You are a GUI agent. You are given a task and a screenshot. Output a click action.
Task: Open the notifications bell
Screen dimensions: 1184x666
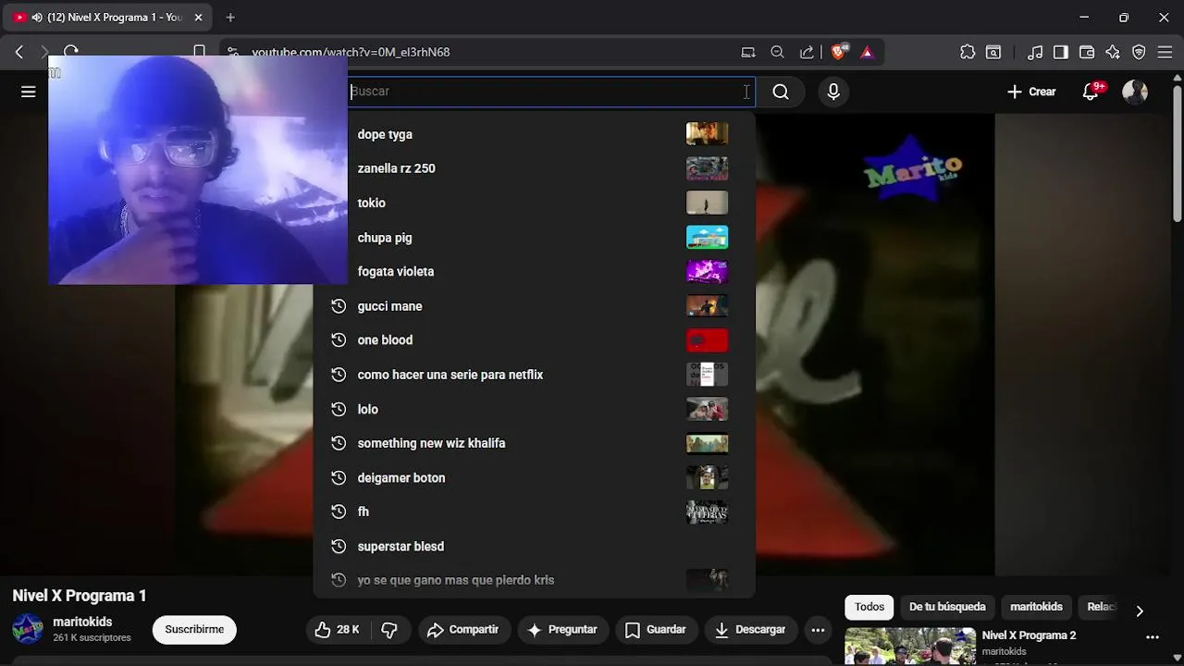[1091, 92]
